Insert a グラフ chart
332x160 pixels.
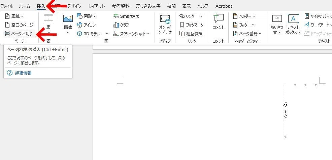[121, 25]
